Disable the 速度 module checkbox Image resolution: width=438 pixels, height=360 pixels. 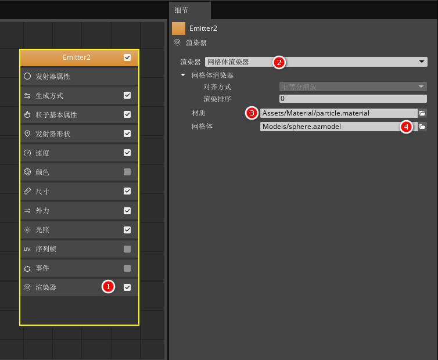[x=127, y=153]
